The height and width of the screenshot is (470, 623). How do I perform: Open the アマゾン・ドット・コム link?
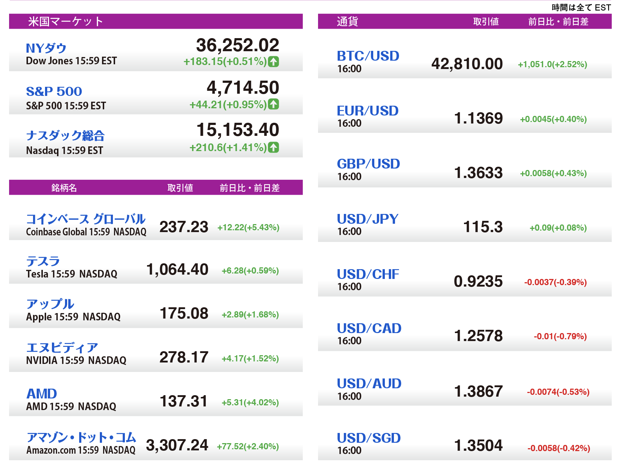point(81,437)
